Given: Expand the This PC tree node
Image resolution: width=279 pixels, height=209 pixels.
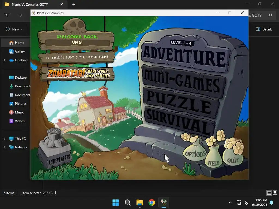Looking at the screenshot, I should (x=4, y=139).
